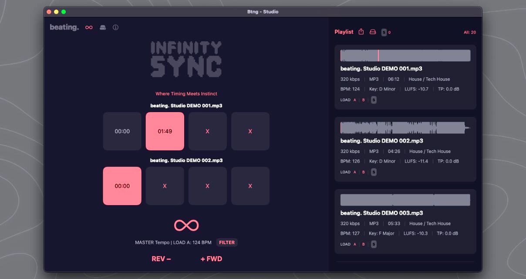
Task: Select the 00:00 cue pad for DEMO 002
Action: tap(122, 186)
